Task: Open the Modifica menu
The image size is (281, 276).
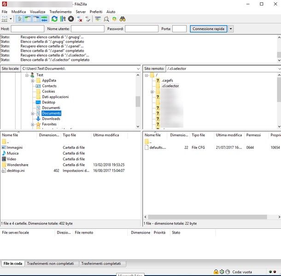Action: [x=18, y=12]
